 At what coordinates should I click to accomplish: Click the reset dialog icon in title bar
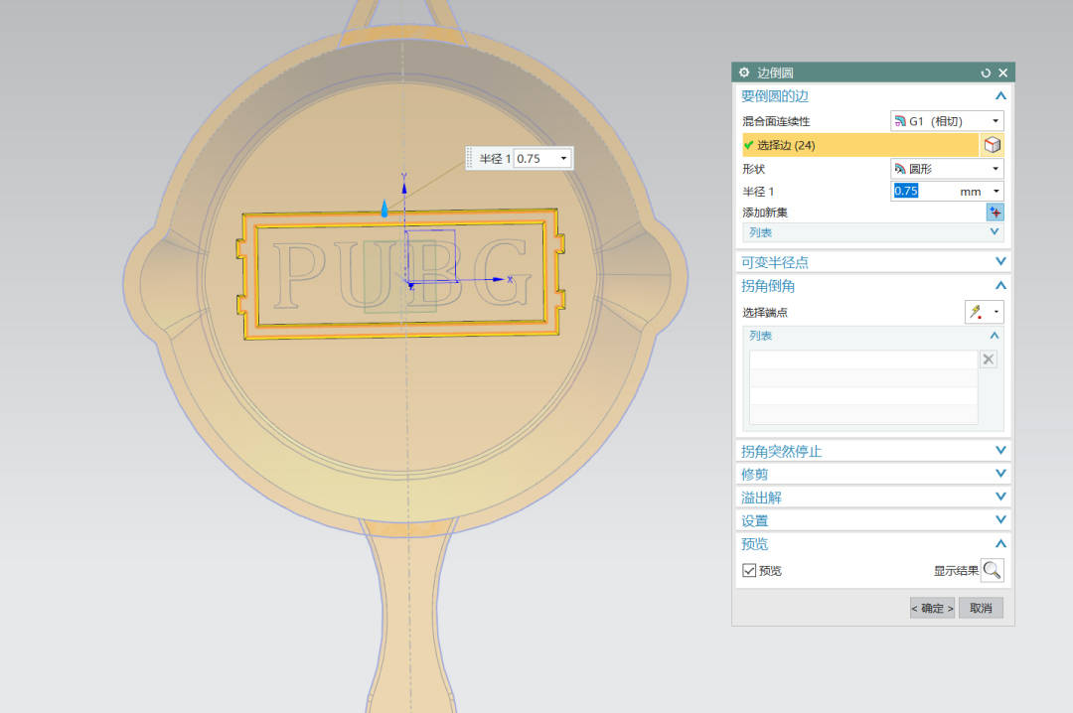pyautogui.click(x=986, y=72)
